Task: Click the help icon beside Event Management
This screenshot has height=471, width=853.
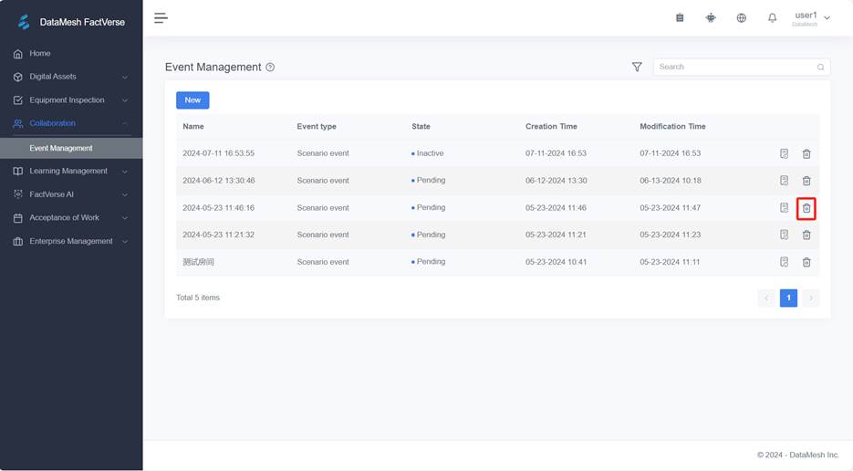Action: [270, 68]
